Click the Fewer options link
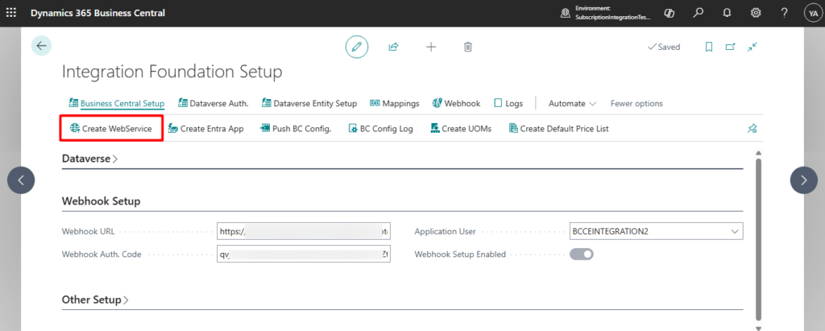The image size is (825, 331). tap(636, 103)
